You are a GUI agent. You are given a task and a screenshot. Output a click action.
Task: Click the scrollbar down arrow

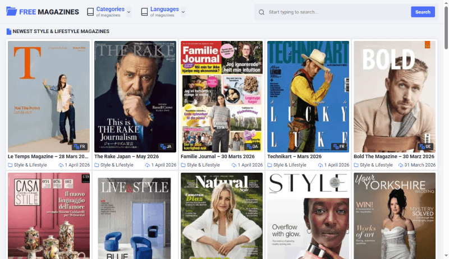(x=446, y=256)
